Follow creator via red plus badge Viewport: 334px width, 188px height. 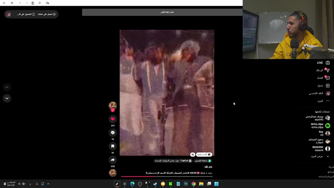[x=113, y=110]
